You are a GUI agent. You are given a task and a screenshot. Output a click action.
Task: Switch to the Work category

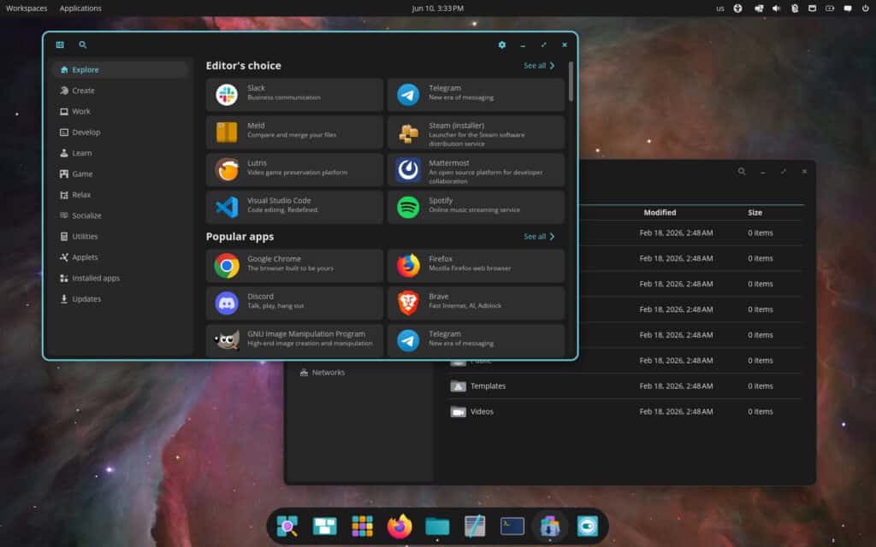pos(120,111)
